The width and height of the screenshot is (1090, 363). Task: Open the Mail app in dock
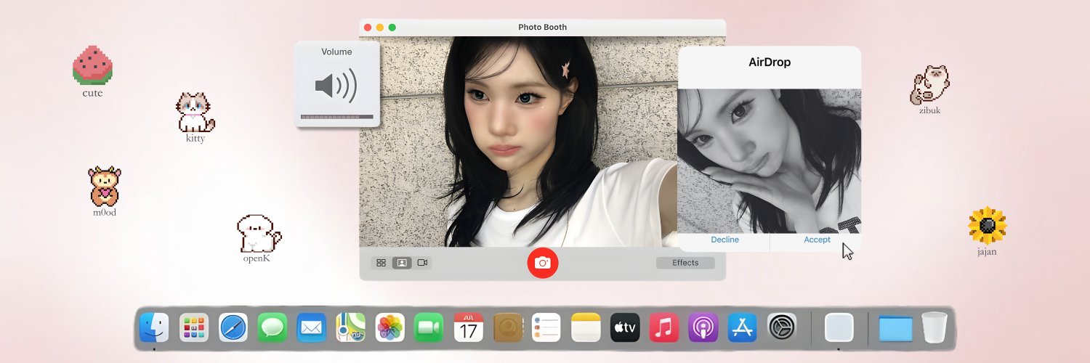(312, 327)
